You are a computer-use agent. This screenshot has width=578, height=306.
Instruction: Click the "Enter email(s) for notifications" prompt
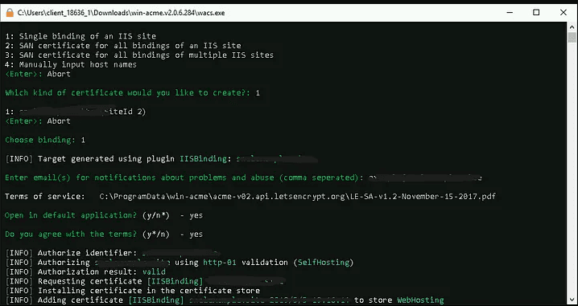pos(182,177)
